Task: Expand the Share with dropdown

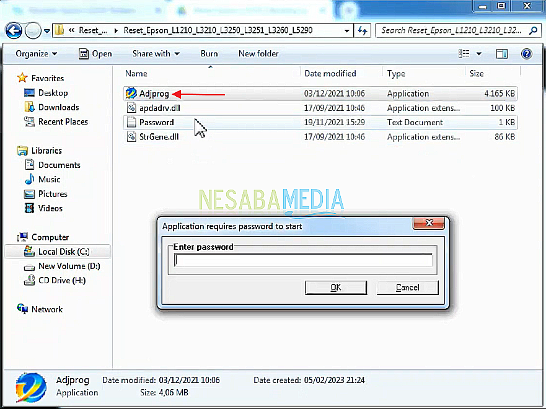Action: coord(156,54)
